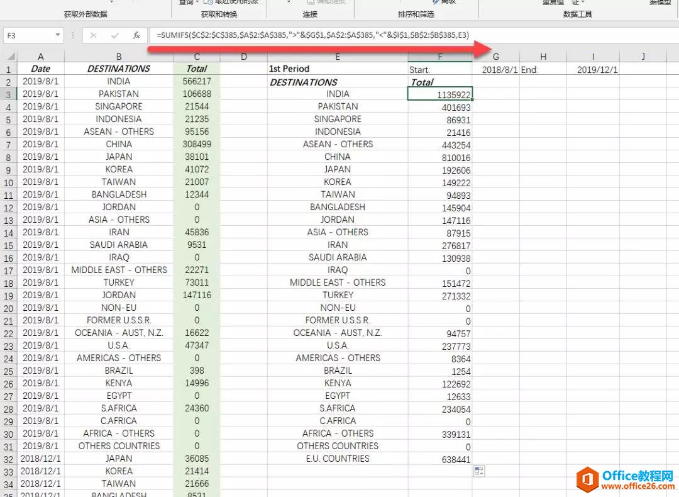Select the cell showing 271332

440,296
